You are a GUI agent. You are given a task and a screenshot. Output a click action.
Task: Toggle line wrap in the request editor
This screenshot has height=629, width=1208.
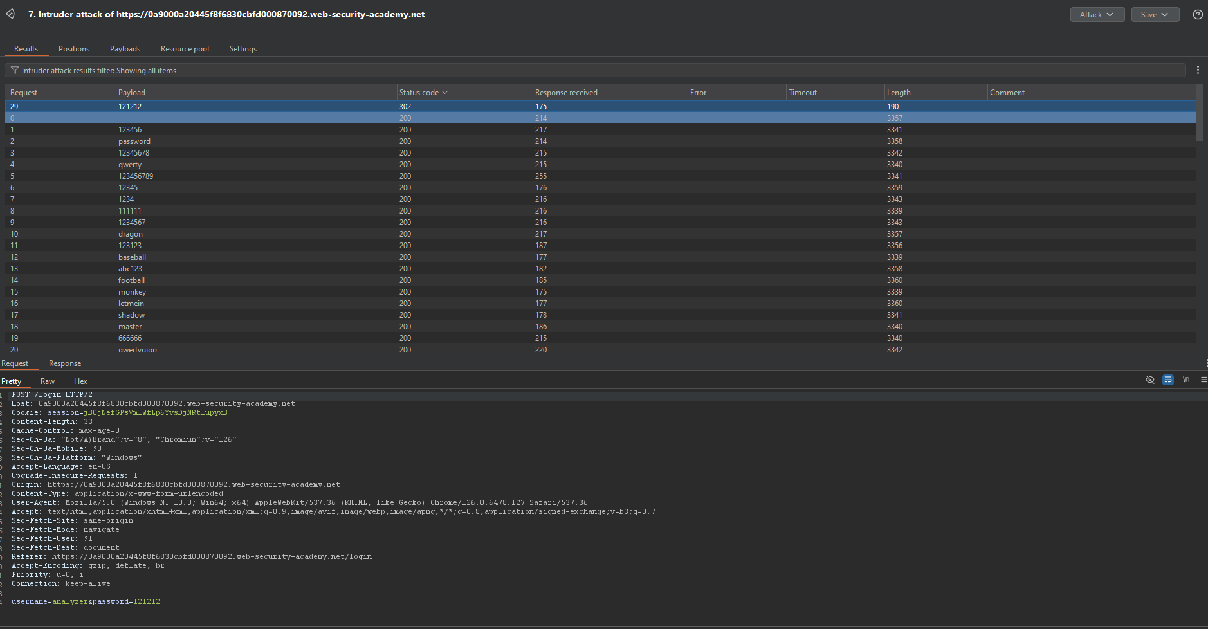[x=1168, y=379]
